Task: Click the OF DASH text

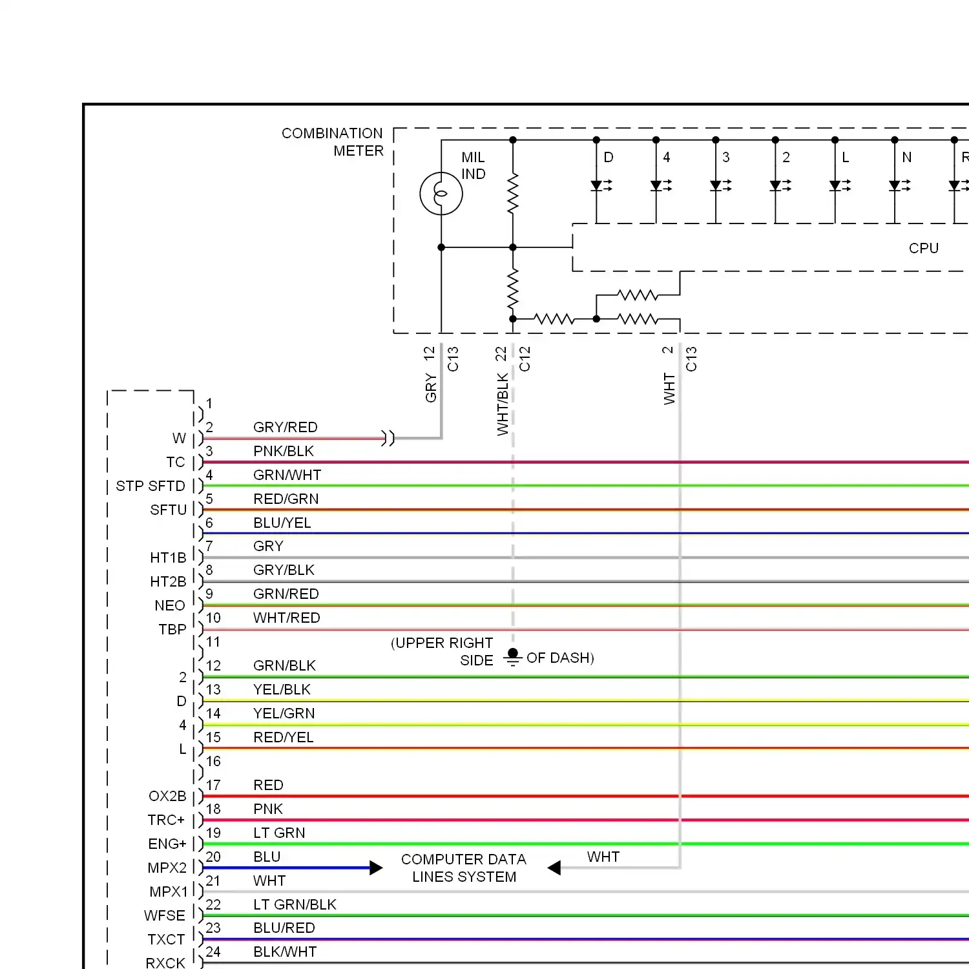Action: pyautogui.click(x=560, y=658)
